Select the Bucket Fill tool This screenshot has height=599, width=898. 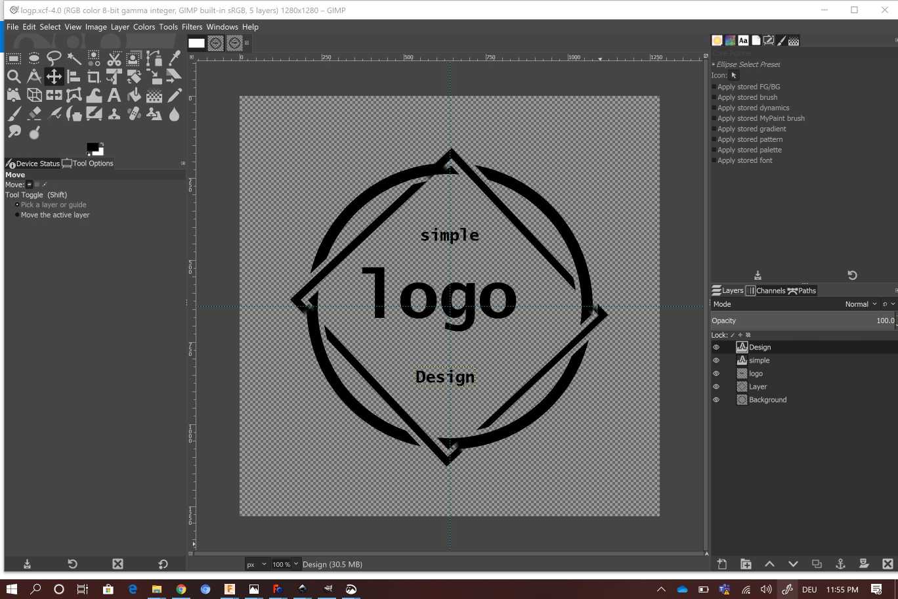click(134, 95)
